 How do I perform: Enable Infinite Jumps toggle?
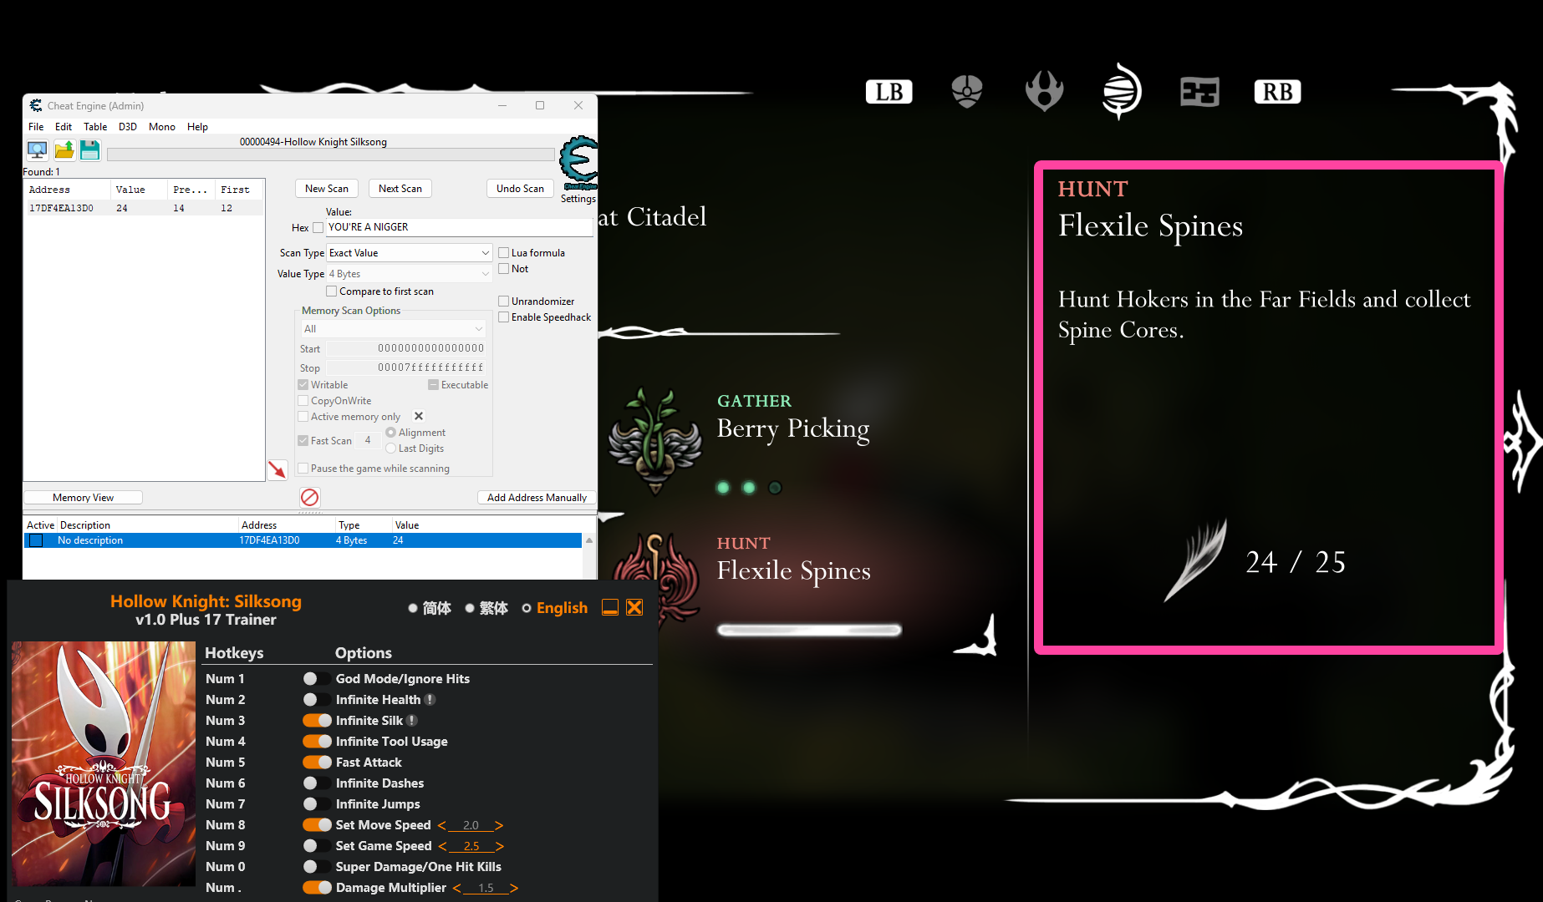tap(317, 804)
